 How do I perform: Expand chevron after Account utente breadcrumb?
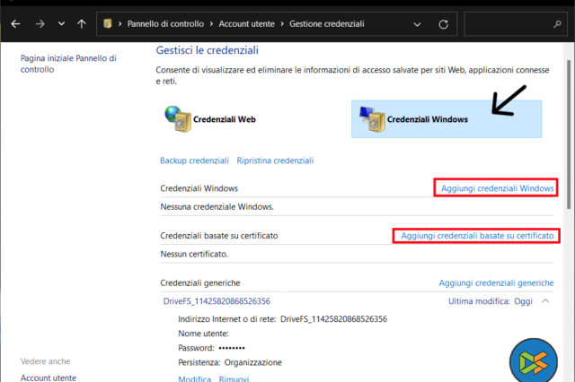[x=282, y=24]
